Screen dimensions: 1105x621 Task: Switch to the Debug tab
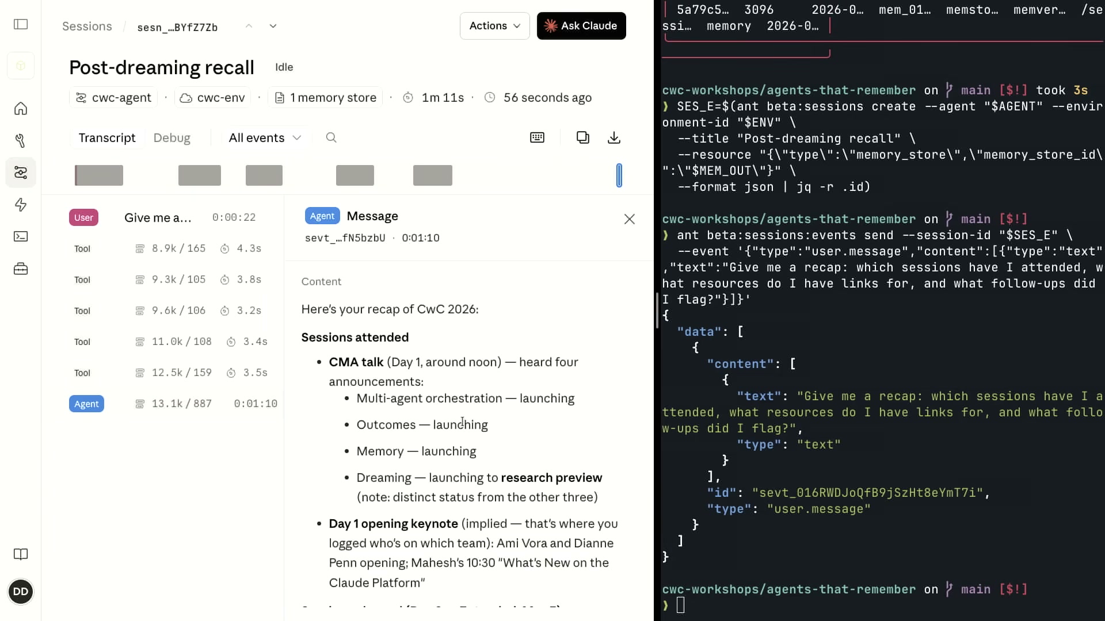pos(172,138)
